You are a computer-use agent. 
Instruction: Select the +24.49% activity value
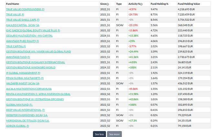[x=133, y=52]
